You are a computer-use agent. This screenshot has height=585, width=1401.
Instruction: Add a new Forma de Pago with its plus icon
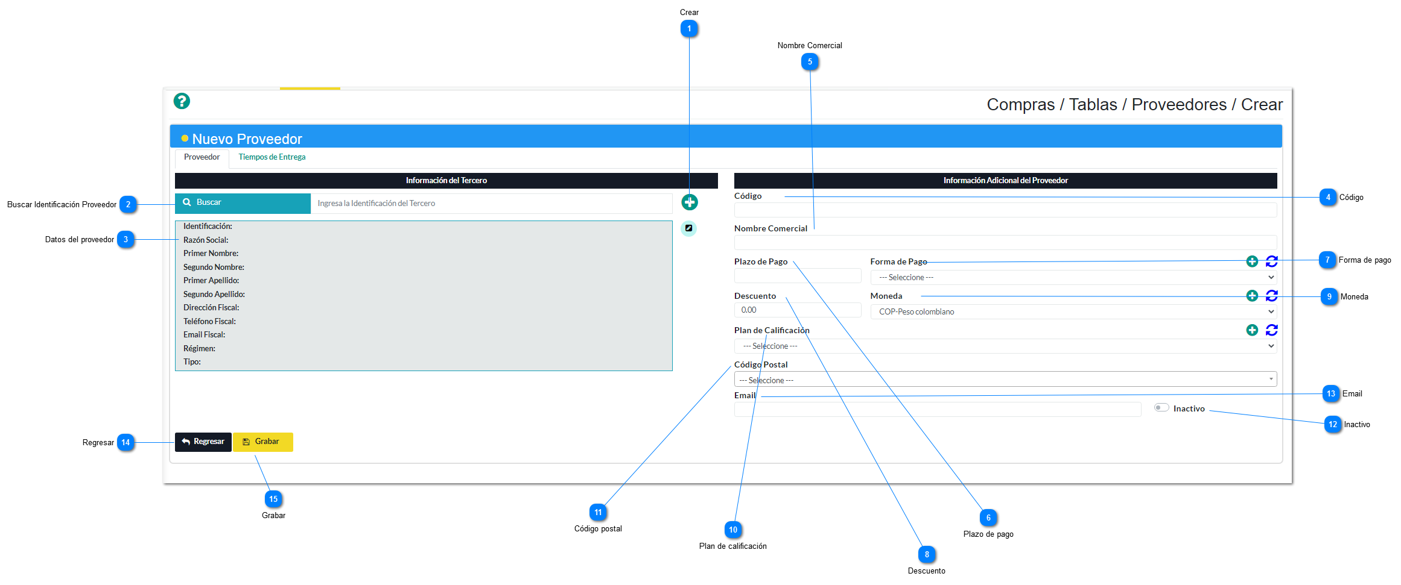(x=1252, y=261)
